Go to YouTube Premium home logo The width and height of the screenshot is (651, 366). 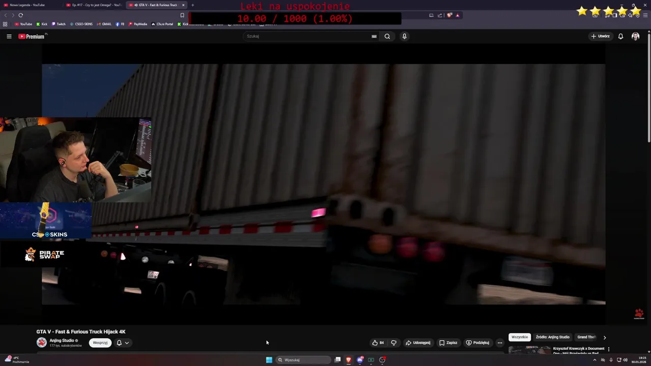click(33, 36)
